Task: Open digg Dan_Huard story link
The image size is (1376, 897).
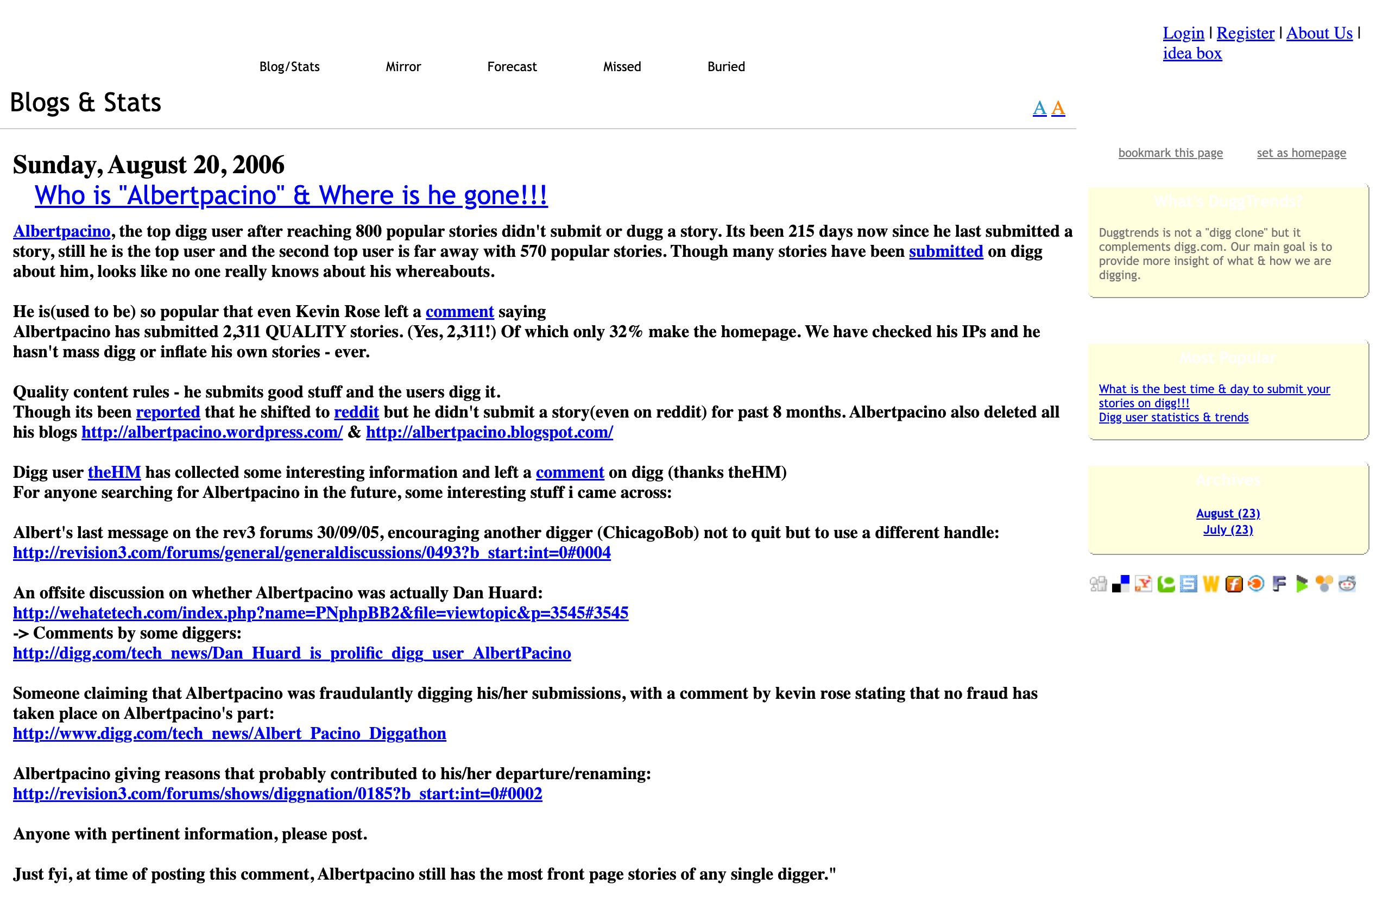Action: tap(292, 653)
